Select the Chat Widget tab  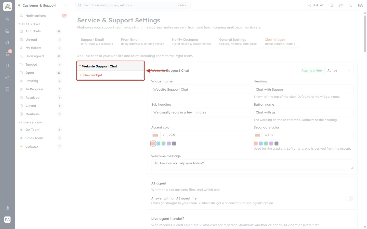click(x=280, y=42)
